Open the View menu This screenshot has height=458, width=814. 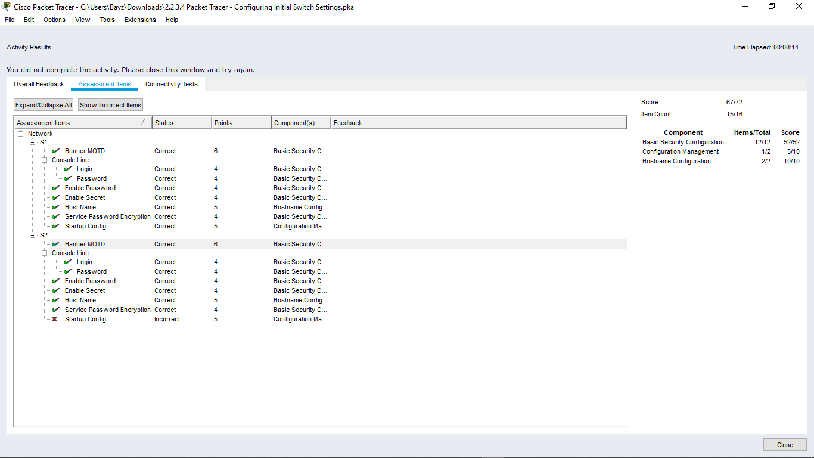point(83,20)
